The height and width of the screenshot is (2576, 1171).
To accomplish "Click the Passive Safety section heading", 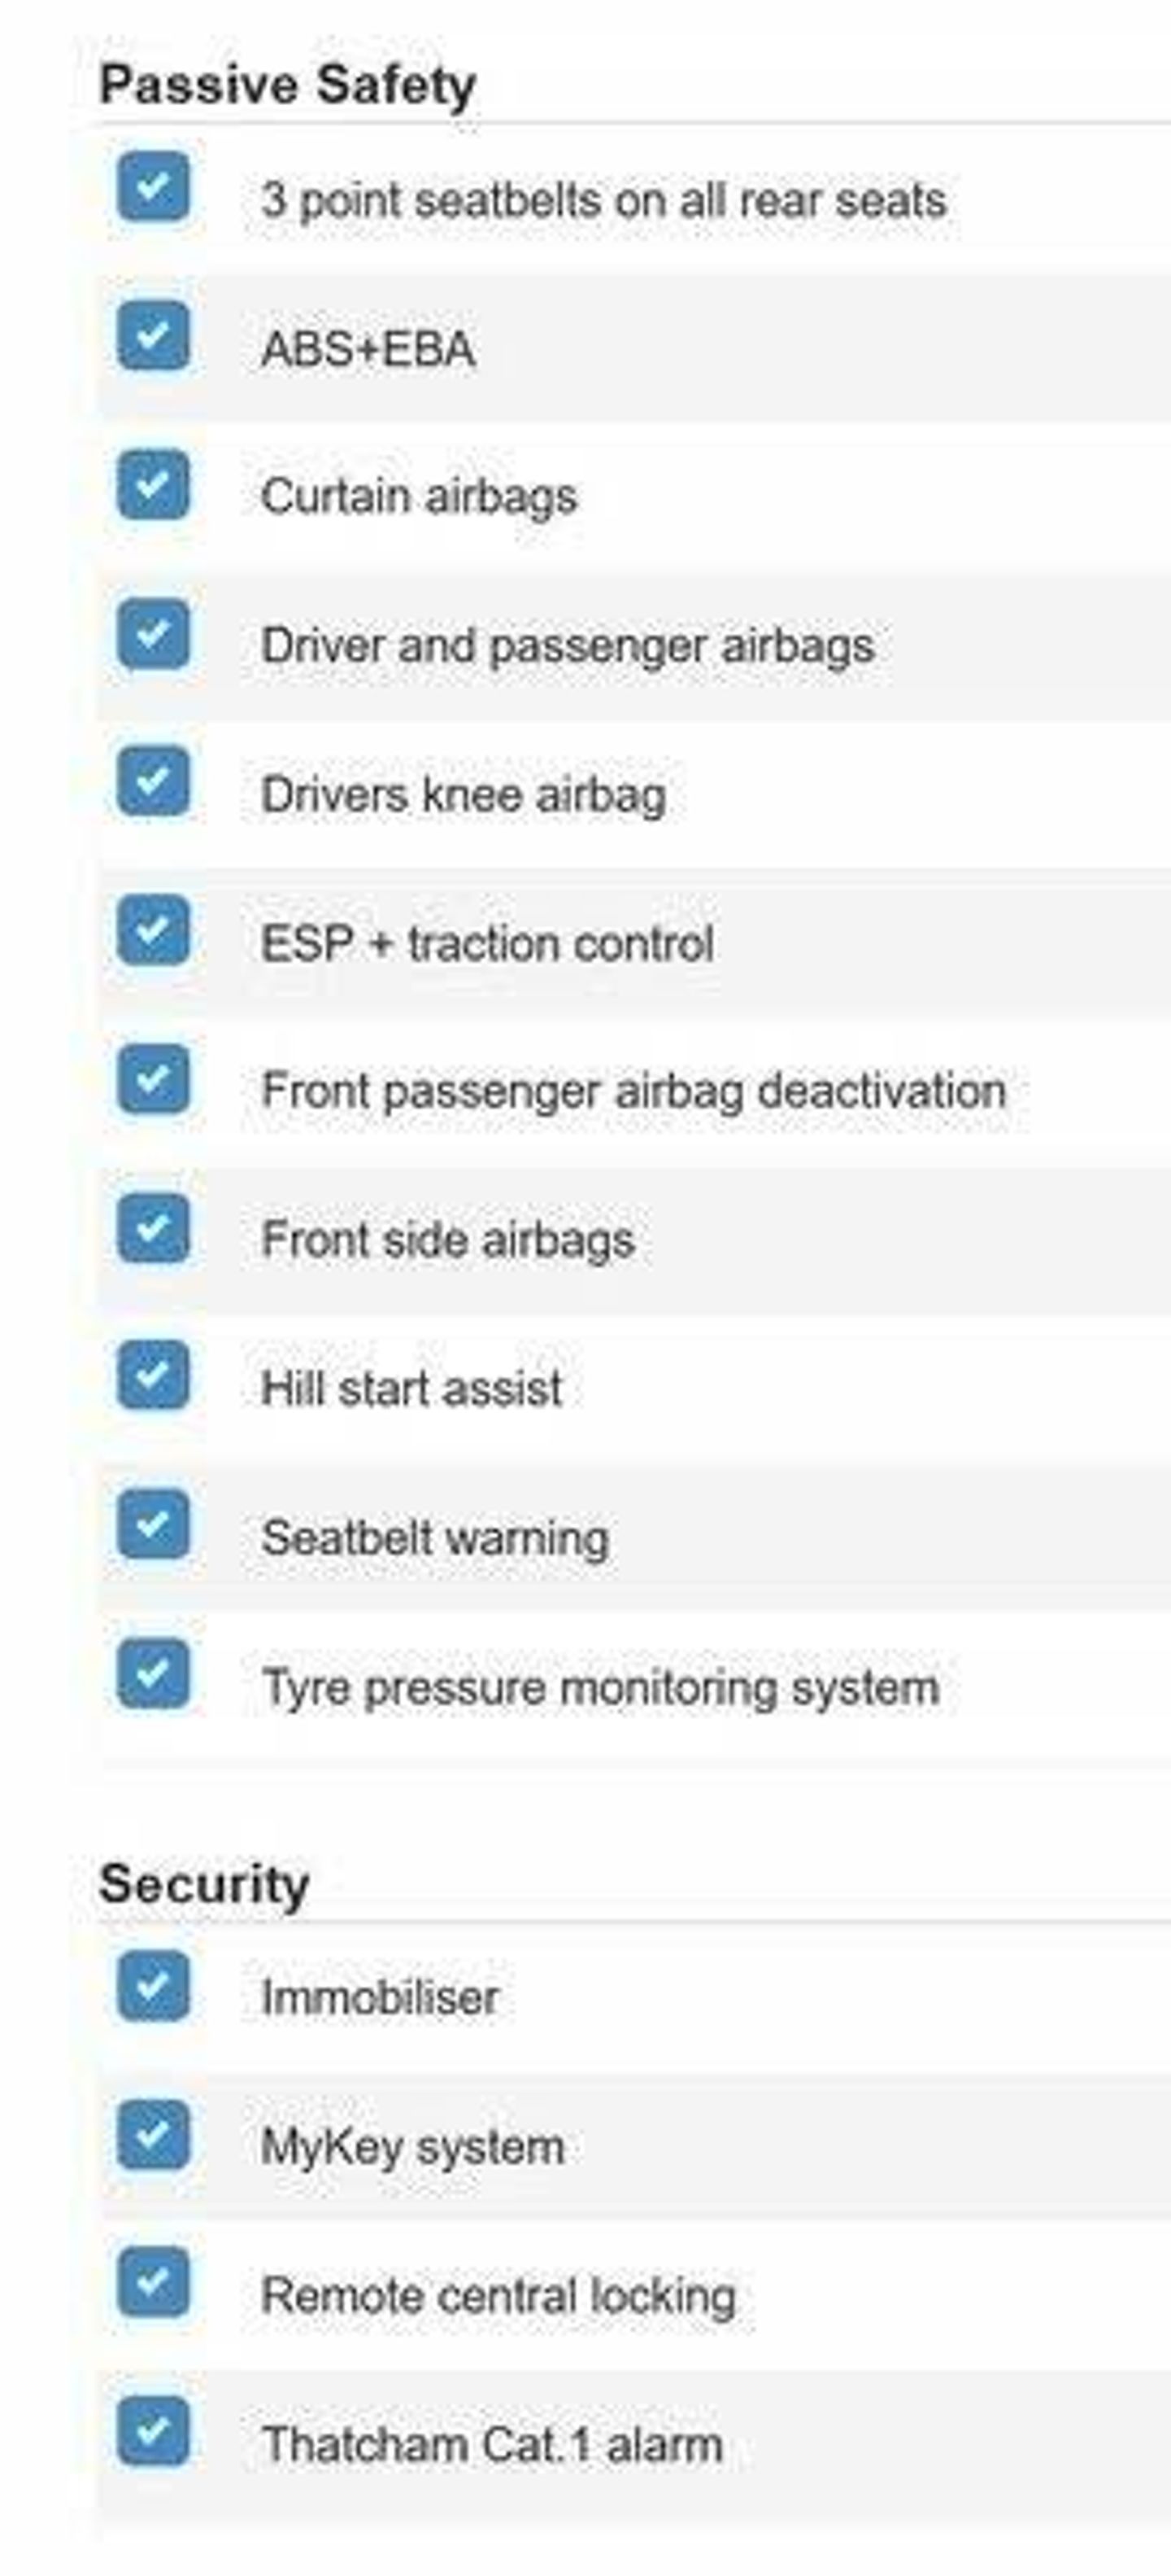I will (288, 86).
